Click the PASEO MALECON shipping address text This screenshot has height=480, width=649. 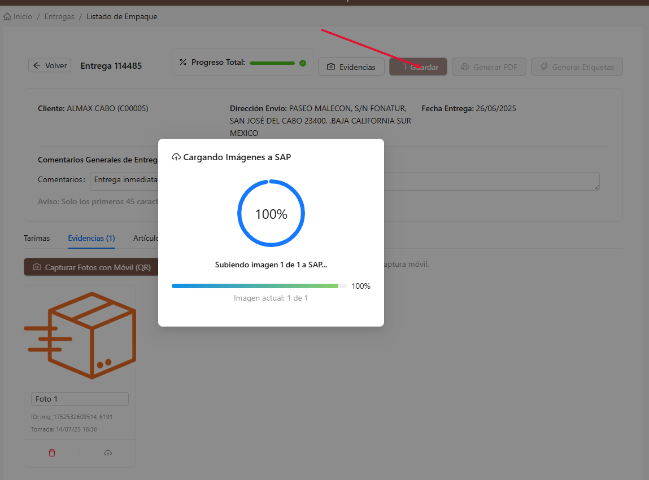(321, 121)
